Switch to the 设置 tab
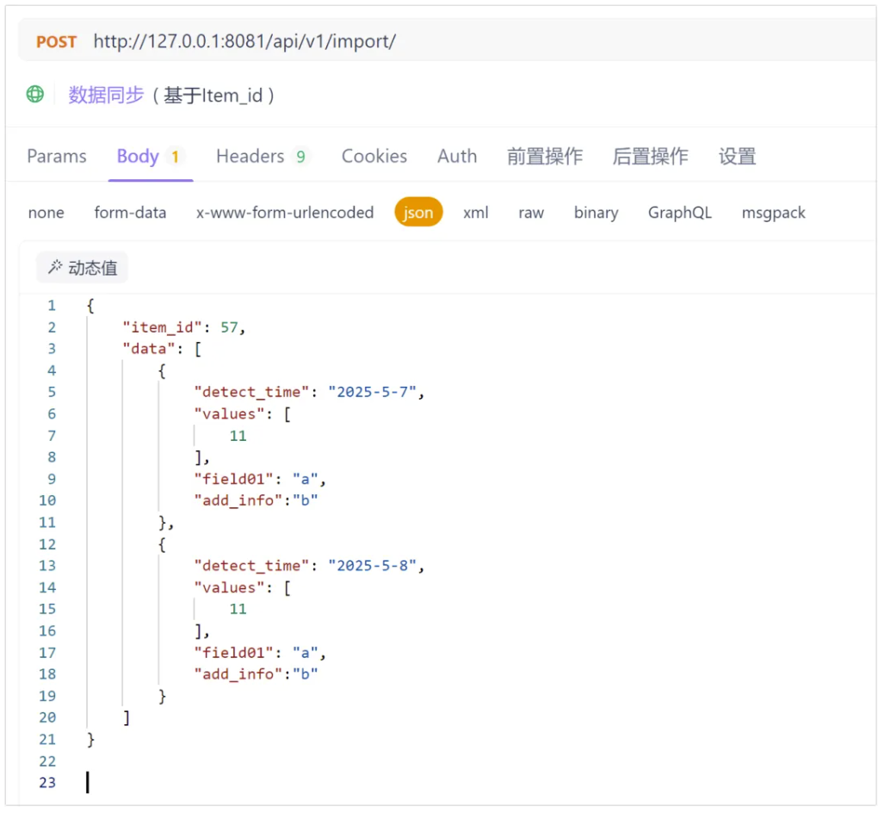 tap(737, 156)
